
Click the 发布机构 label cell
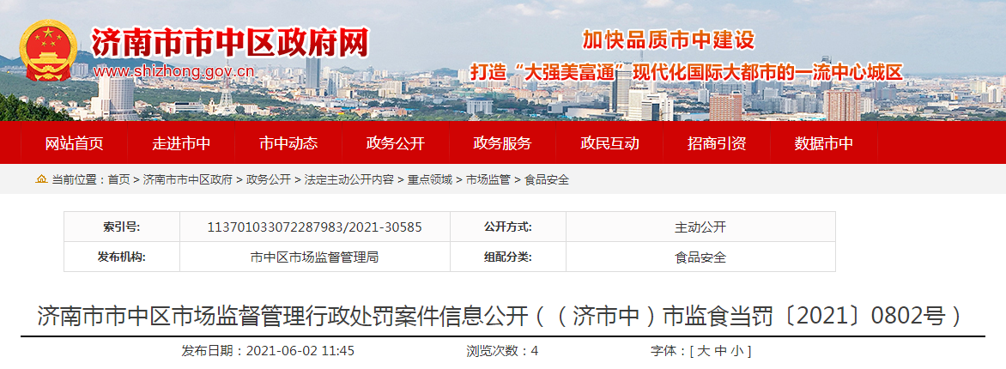pos(122,257)
